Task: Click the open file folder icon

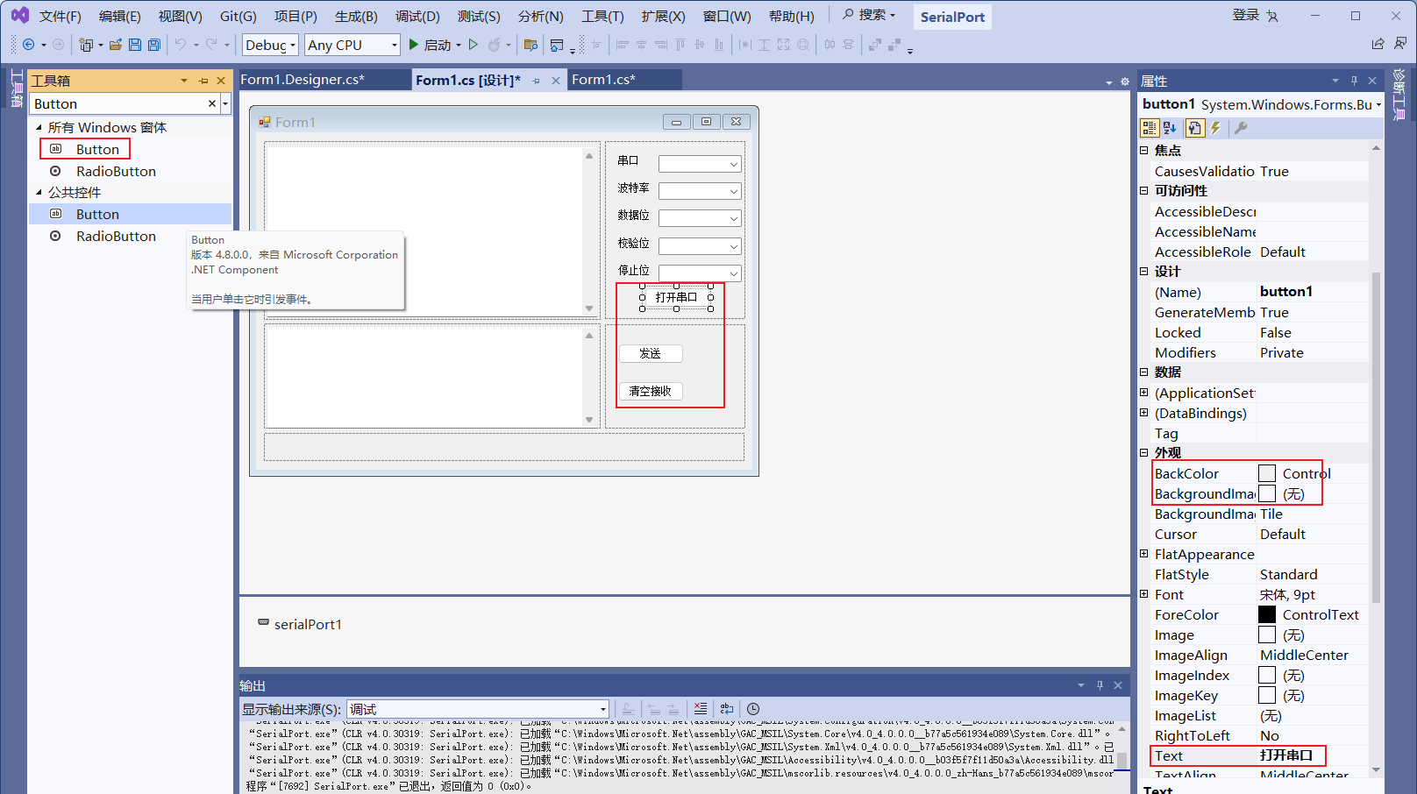Action: click(115, 45)
